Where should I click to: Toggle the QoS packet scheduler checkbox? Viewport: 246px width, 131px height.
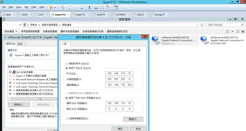click(11, 72)
